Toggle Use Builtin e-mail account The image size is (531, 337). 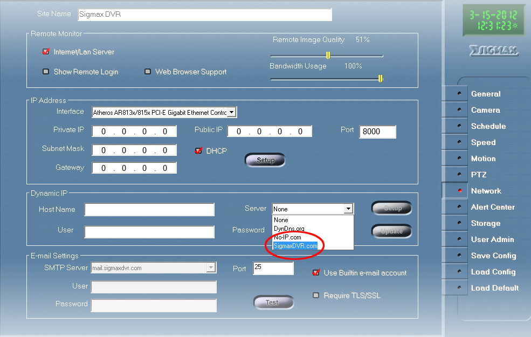(x=316, y=273)
